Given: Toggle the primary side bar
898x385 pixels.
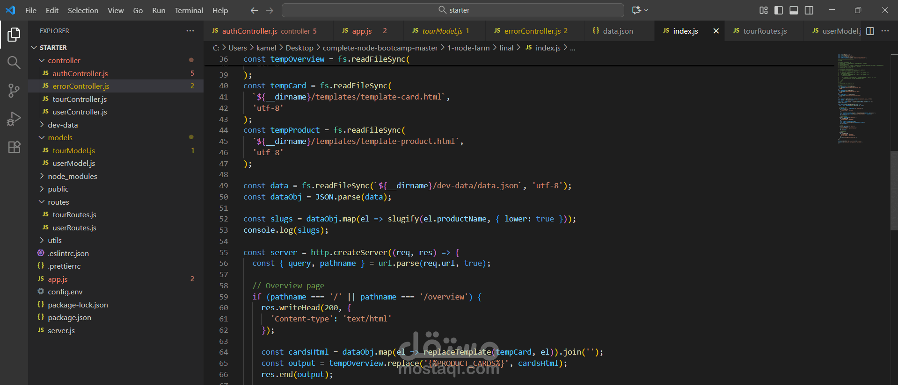Looking at the screenshot, I should click(779, 10).
